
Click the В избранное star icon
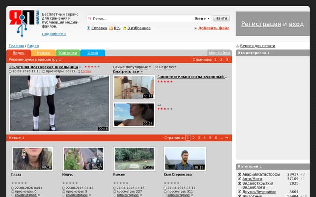[124, 28]
